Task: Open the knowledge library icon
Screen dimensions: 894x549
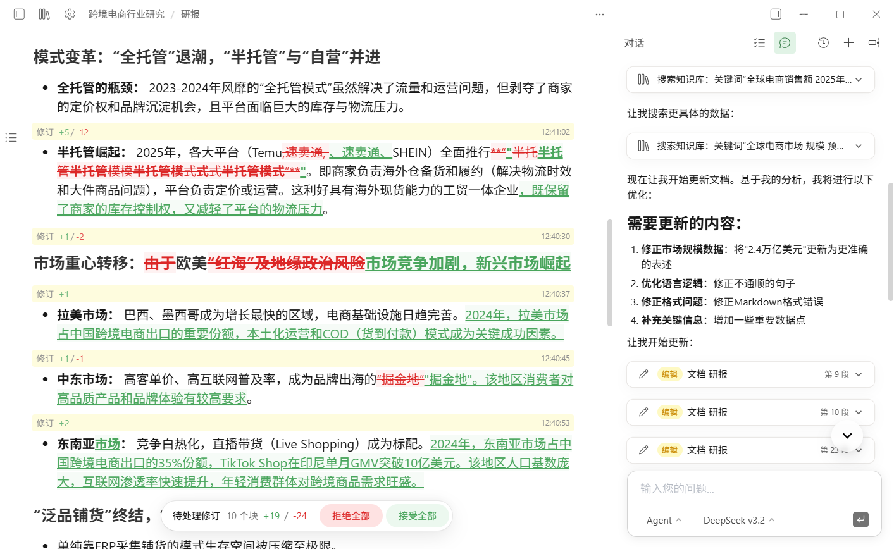Action: click(x=44, y=14)
